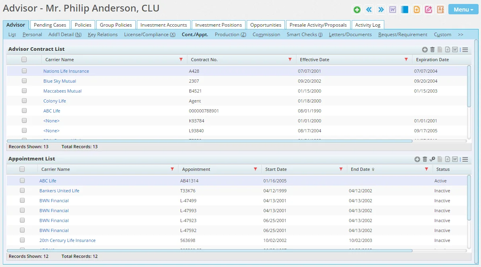Click the checkmark key icon in Appointment List
This screenshot has height=267, width=481.
432,159
